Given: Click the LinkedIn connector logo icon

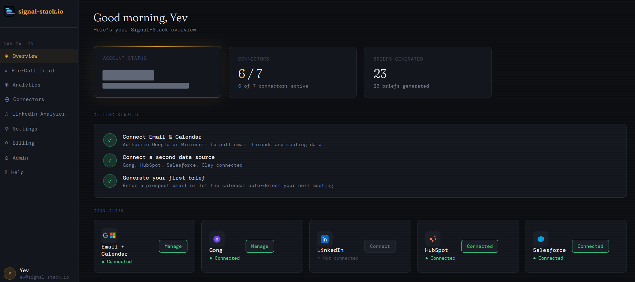Looking at the screenshot, I should [x=325, y=239].
